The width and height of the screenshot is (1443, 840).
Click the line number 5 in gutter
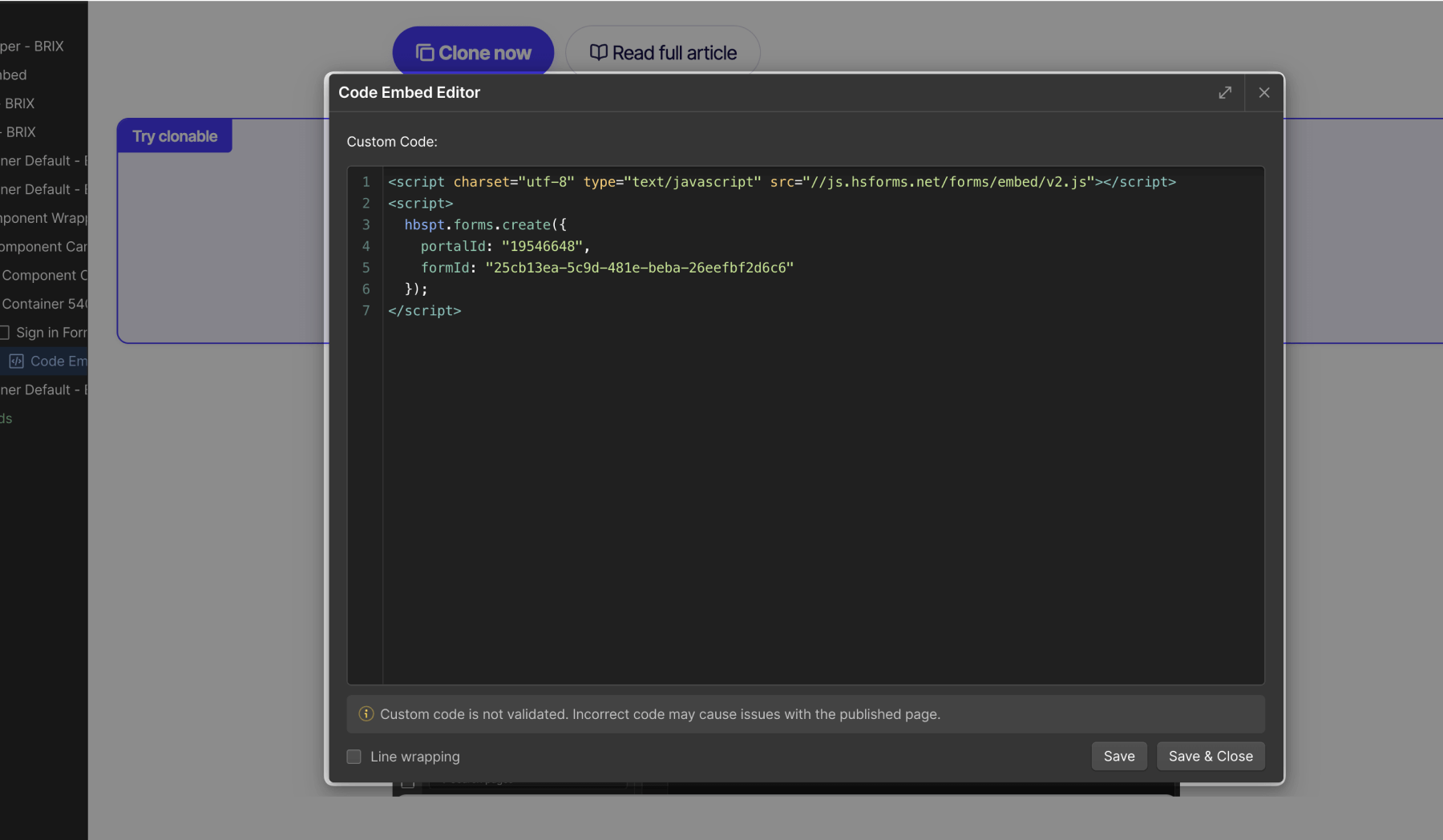point(366,268)
